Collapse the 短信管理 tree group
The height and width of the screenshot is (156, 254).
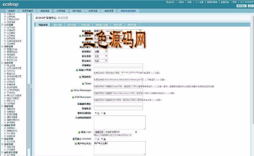tap(2, 139)
